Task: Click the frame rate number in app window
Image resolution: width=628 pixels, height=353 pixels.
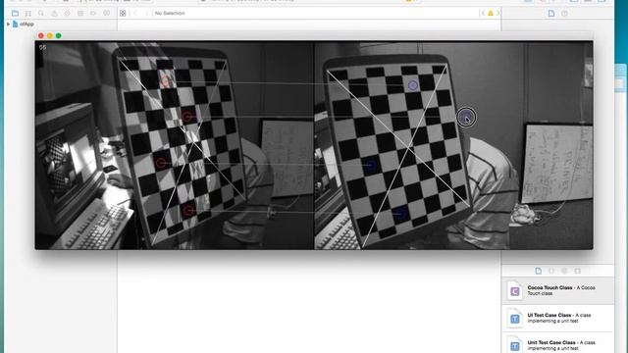Action: pos(42,47)
